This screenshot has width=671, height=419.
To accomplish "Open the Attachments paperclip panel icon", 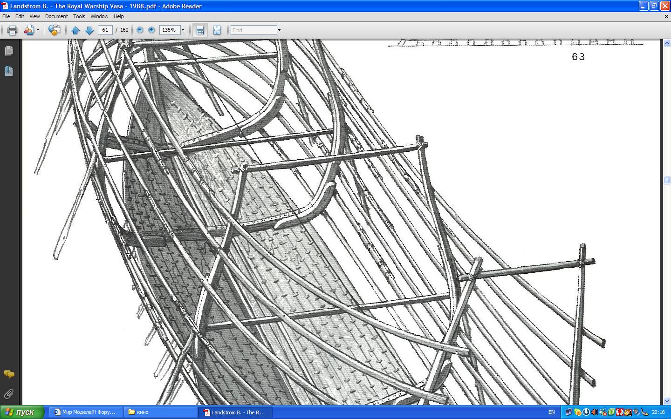I will 9,394.
